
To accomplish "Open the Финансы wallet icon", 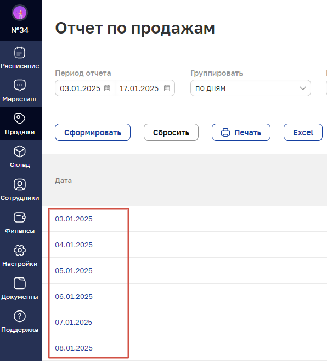I will [20, 218].
